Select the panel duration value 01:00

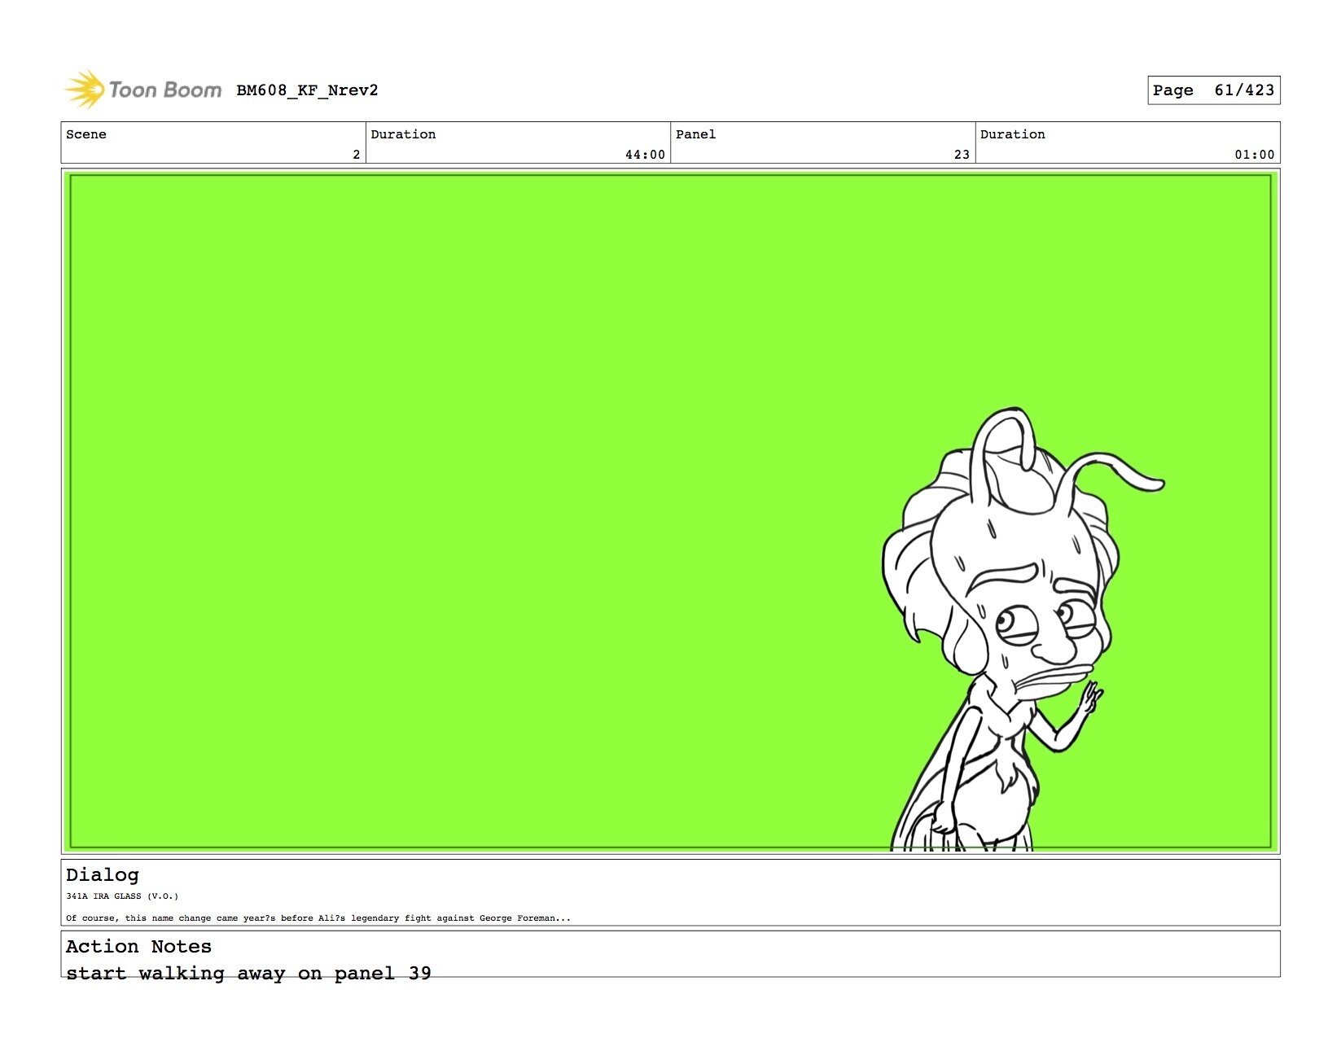1254,155
